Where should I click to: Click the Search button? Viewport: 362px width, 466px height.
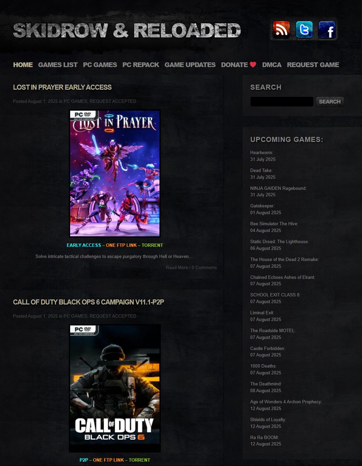click(330, 101)
